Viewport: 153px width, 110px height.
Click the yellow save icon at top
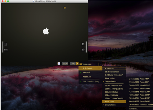coord(65,8)
